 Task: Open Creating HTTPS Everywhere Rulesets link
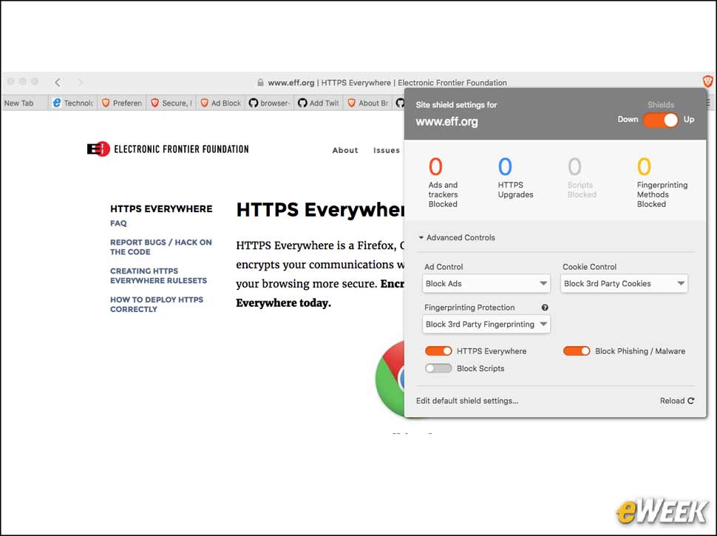tap(158, 276)
